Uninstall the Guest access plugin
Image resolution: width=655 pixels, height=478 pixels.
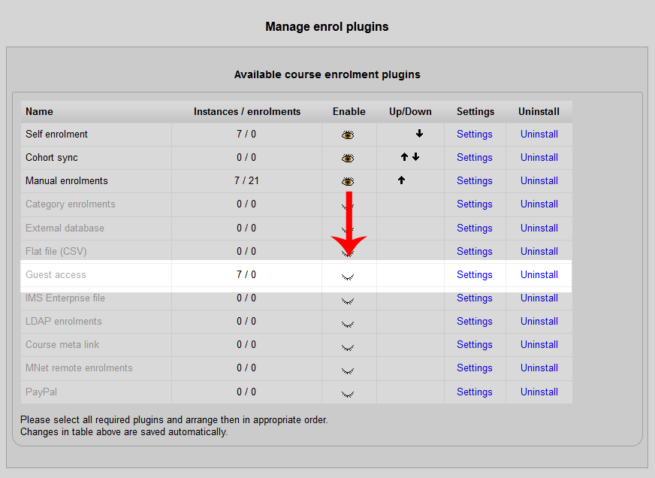coord(539,275)
